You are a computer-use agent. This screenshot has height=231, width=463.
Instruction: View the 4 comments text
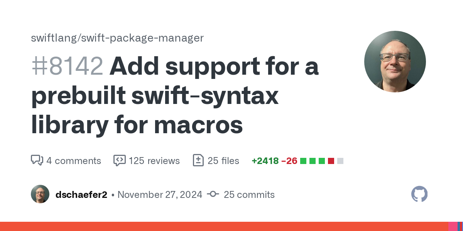point(74,161)
